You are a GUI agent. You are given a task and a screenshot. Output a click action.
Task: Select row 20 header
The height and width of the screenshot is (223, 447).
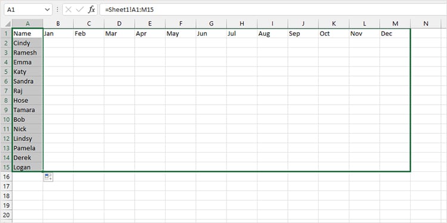(x=6, y=215)
